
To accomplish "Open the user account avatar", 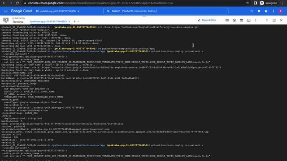I will point(280,11).
